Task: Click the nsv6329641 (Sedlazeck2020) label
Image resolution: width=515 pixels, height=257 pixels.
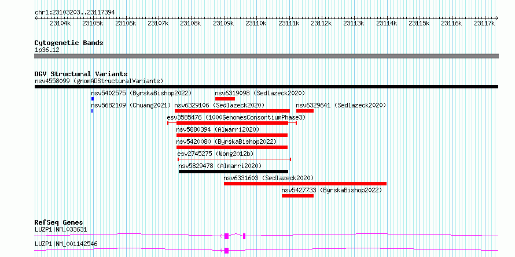Action: click(341, 105)
